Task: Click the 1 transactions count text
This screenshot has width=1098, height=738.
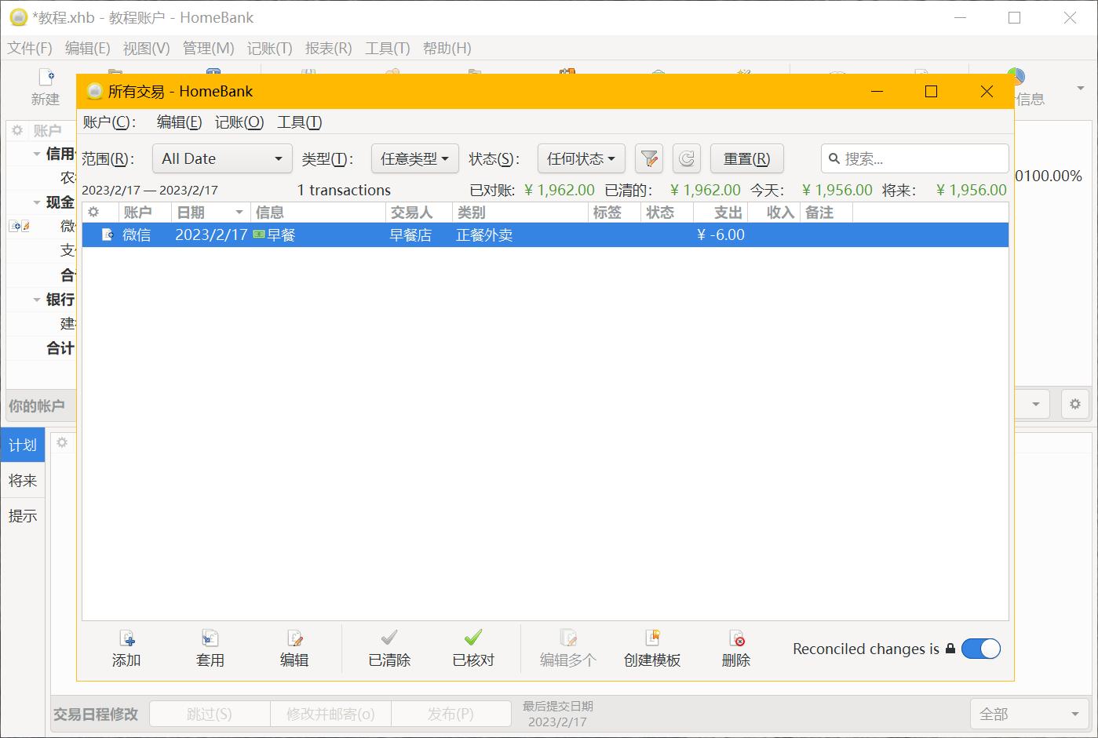Action: (344, 190)
